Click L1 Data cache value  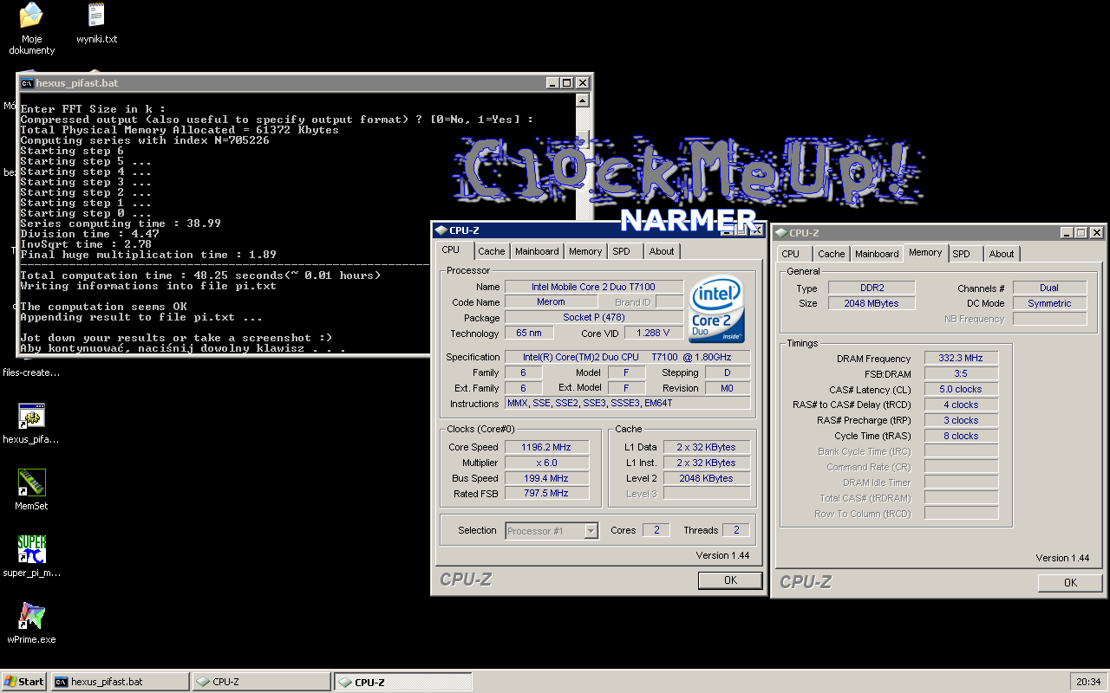click(x=707, y=448)
